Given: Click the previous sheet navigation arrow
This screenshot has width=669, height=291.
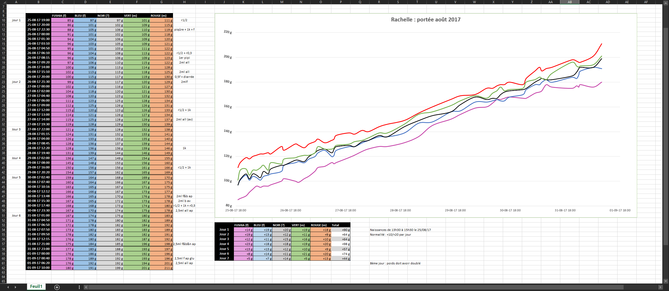Looking at the screenshot, I should [x=8, y=287].
